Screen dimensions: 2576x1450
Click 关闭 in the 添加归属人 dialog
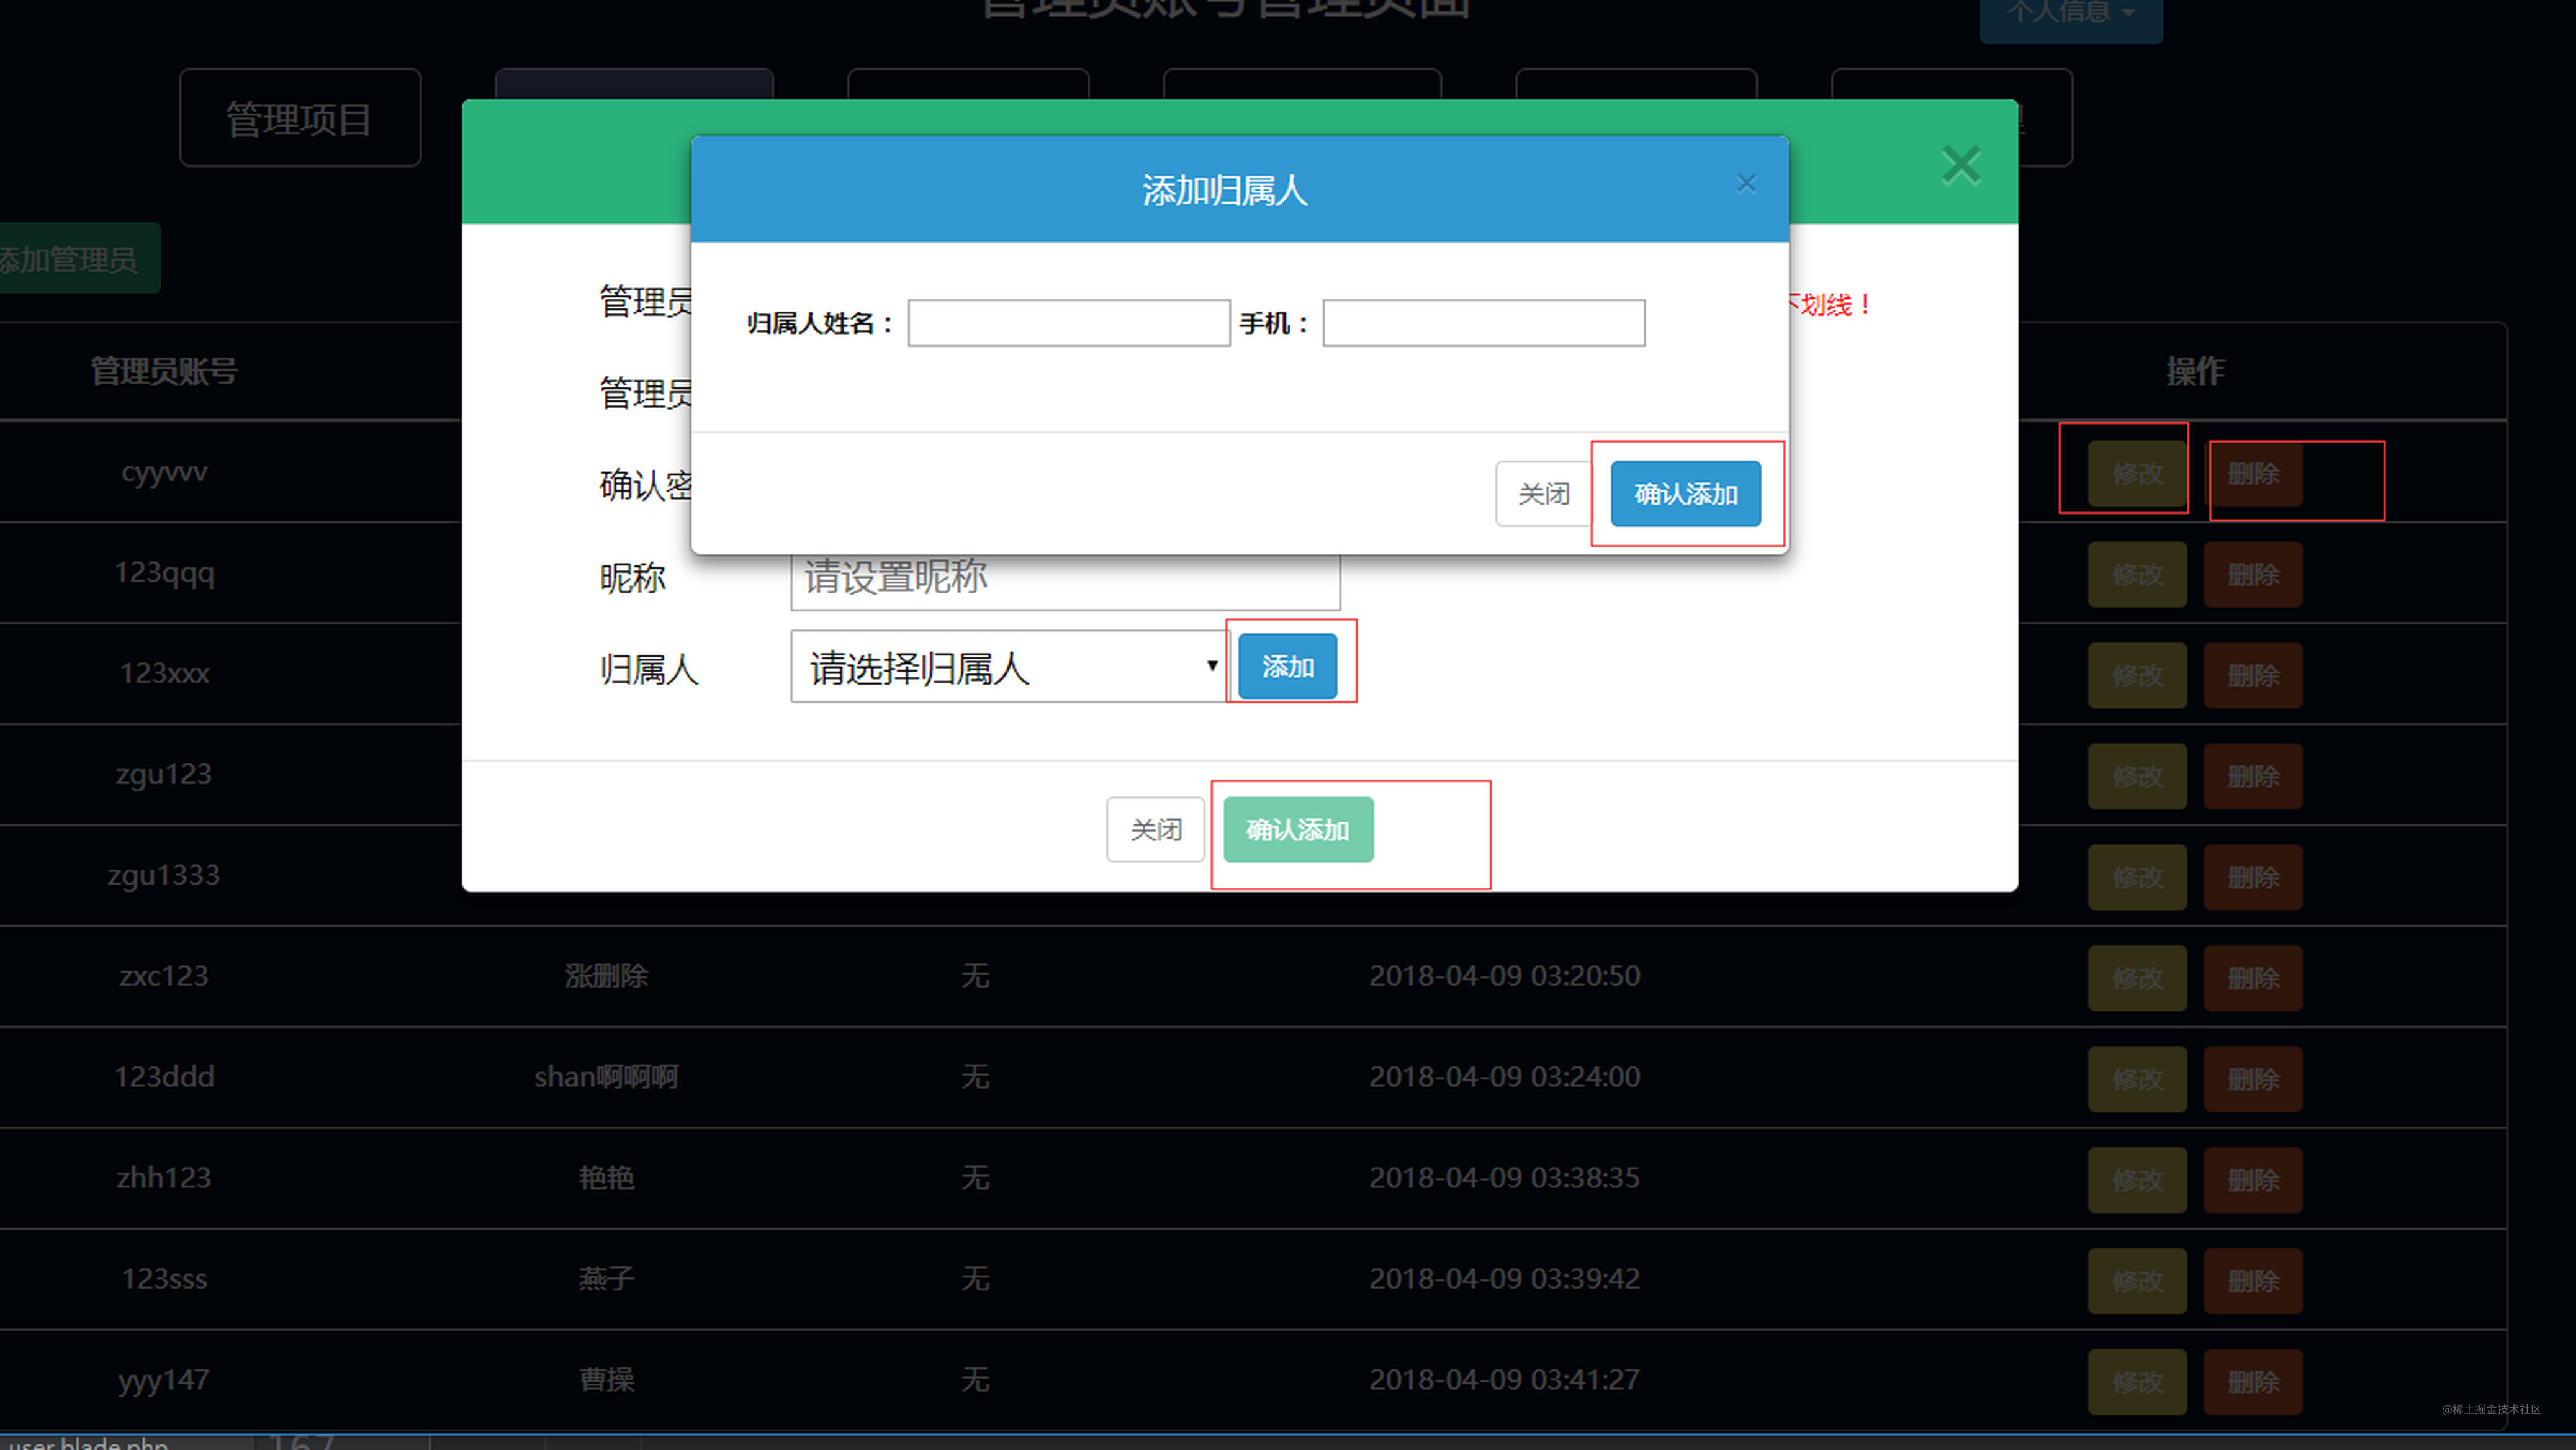coord(1544,493)
